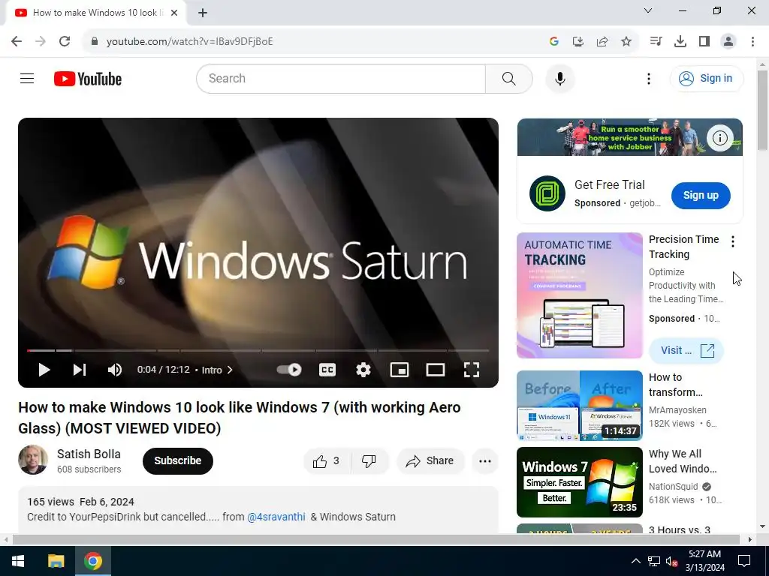Open the ad info icon on the Jobber banner
Image resolution: width=769 pixels, height=576 pixels.
[719, 138]
